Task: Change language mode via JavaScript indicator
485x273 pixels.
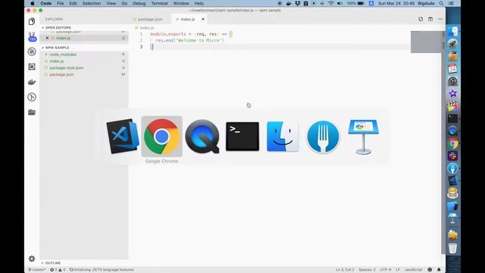Action: point(414,270)
